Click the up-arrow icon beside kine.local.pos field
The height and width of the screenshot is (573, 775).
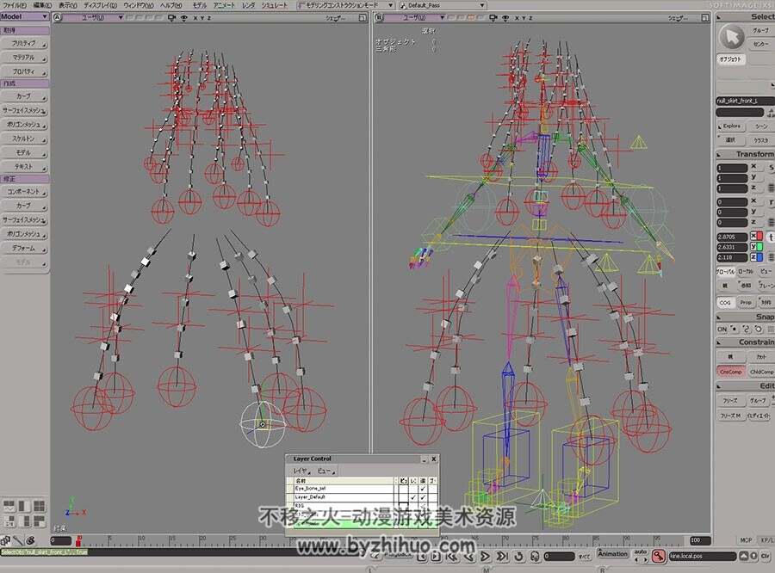744,556
